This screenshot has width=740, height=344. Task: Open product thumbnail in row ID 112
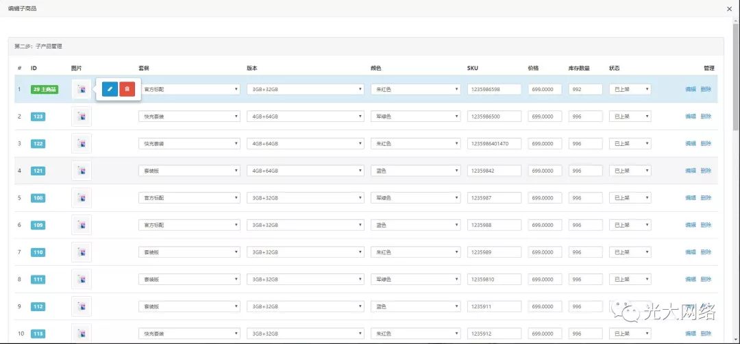coord(82,307)
